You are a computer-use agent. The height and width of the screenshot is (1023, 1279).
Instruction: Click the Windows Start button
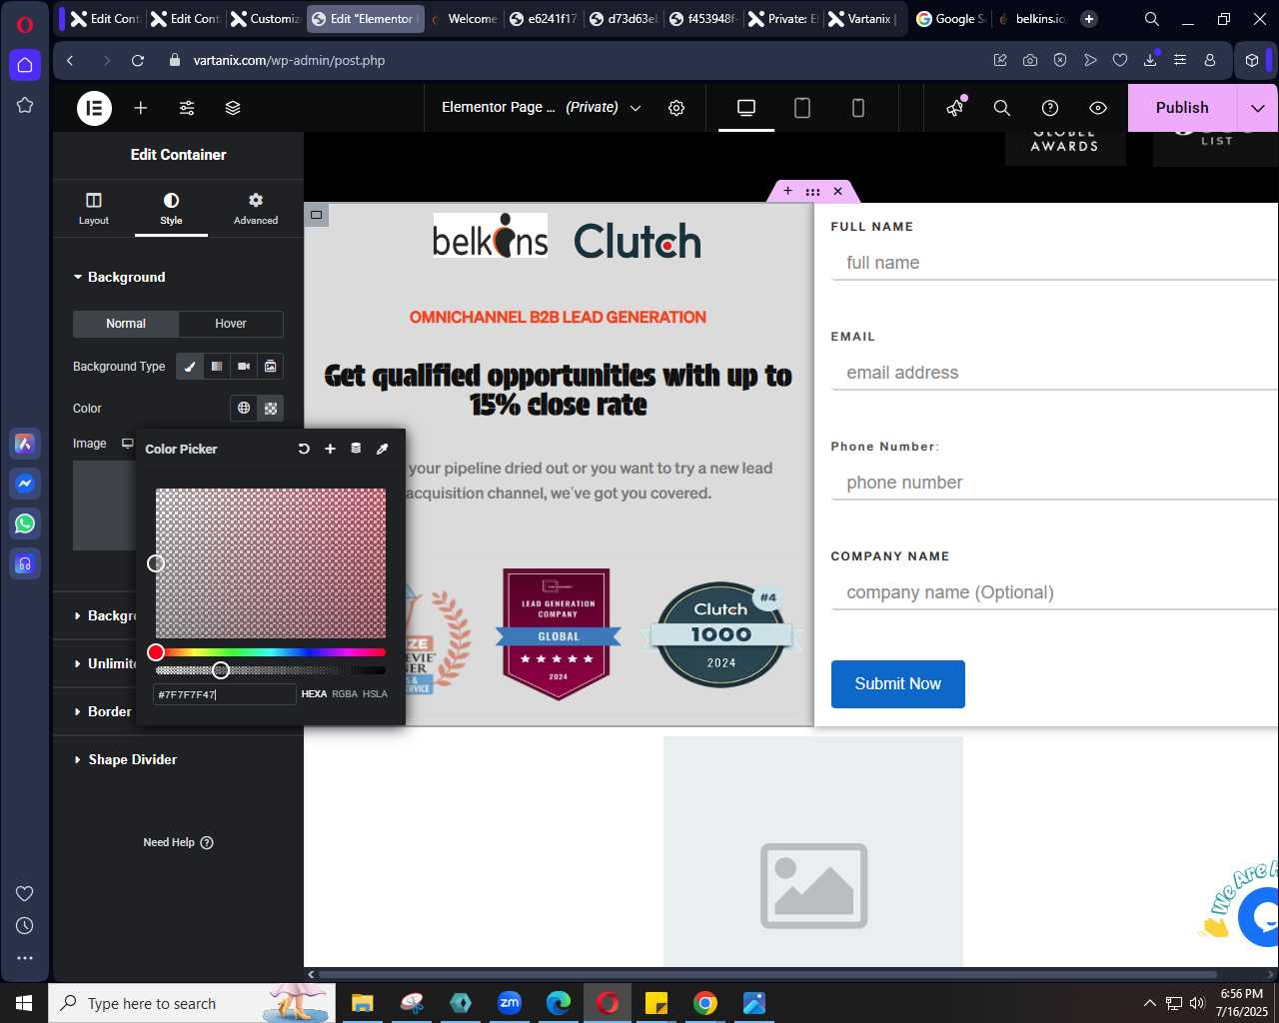[24, 1003]
